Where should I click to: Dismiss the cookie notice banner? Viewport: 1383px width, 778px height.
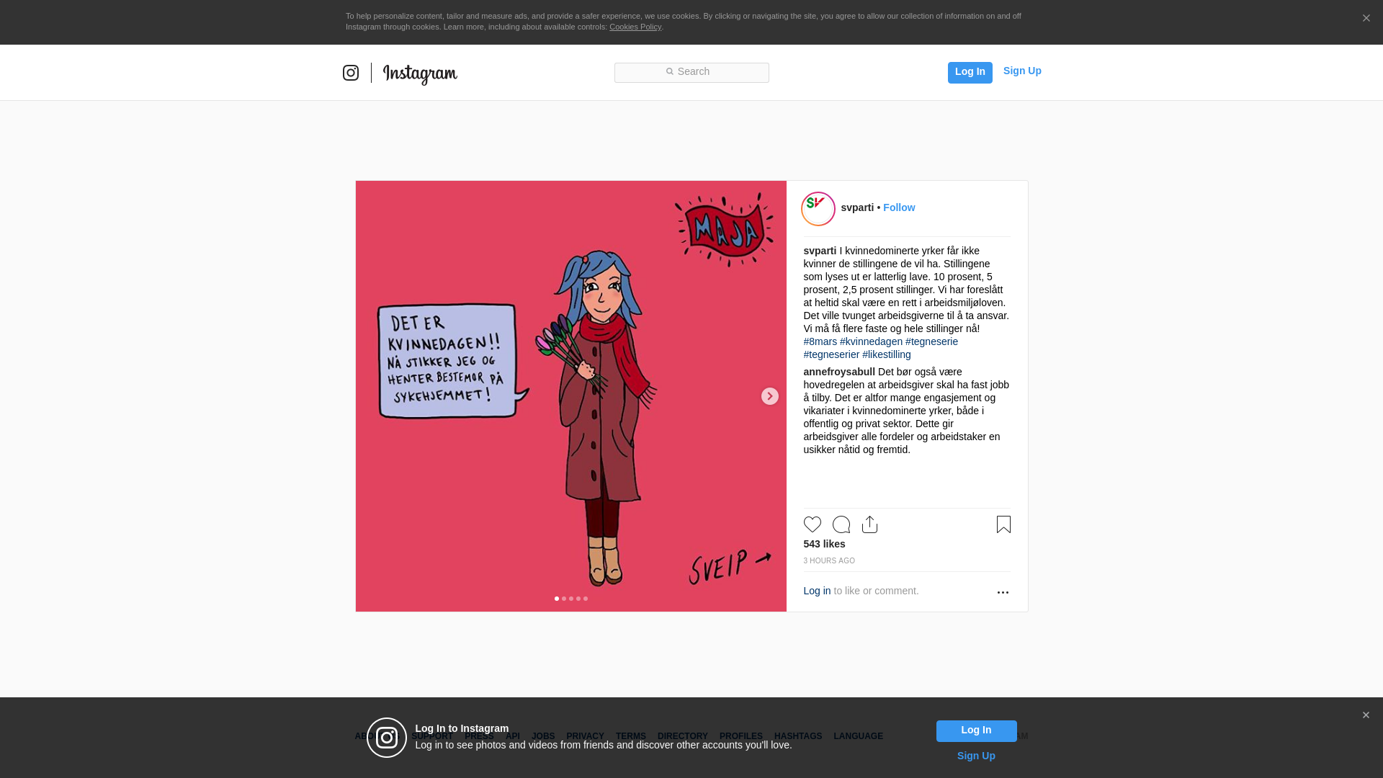point(1366,19)
